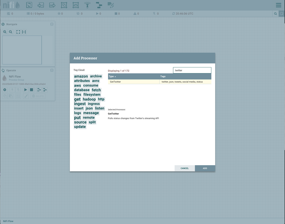Click the Copy icon in Operate panel
The width and height of the screenshot is (285, 224).
(x=5, y=96)
